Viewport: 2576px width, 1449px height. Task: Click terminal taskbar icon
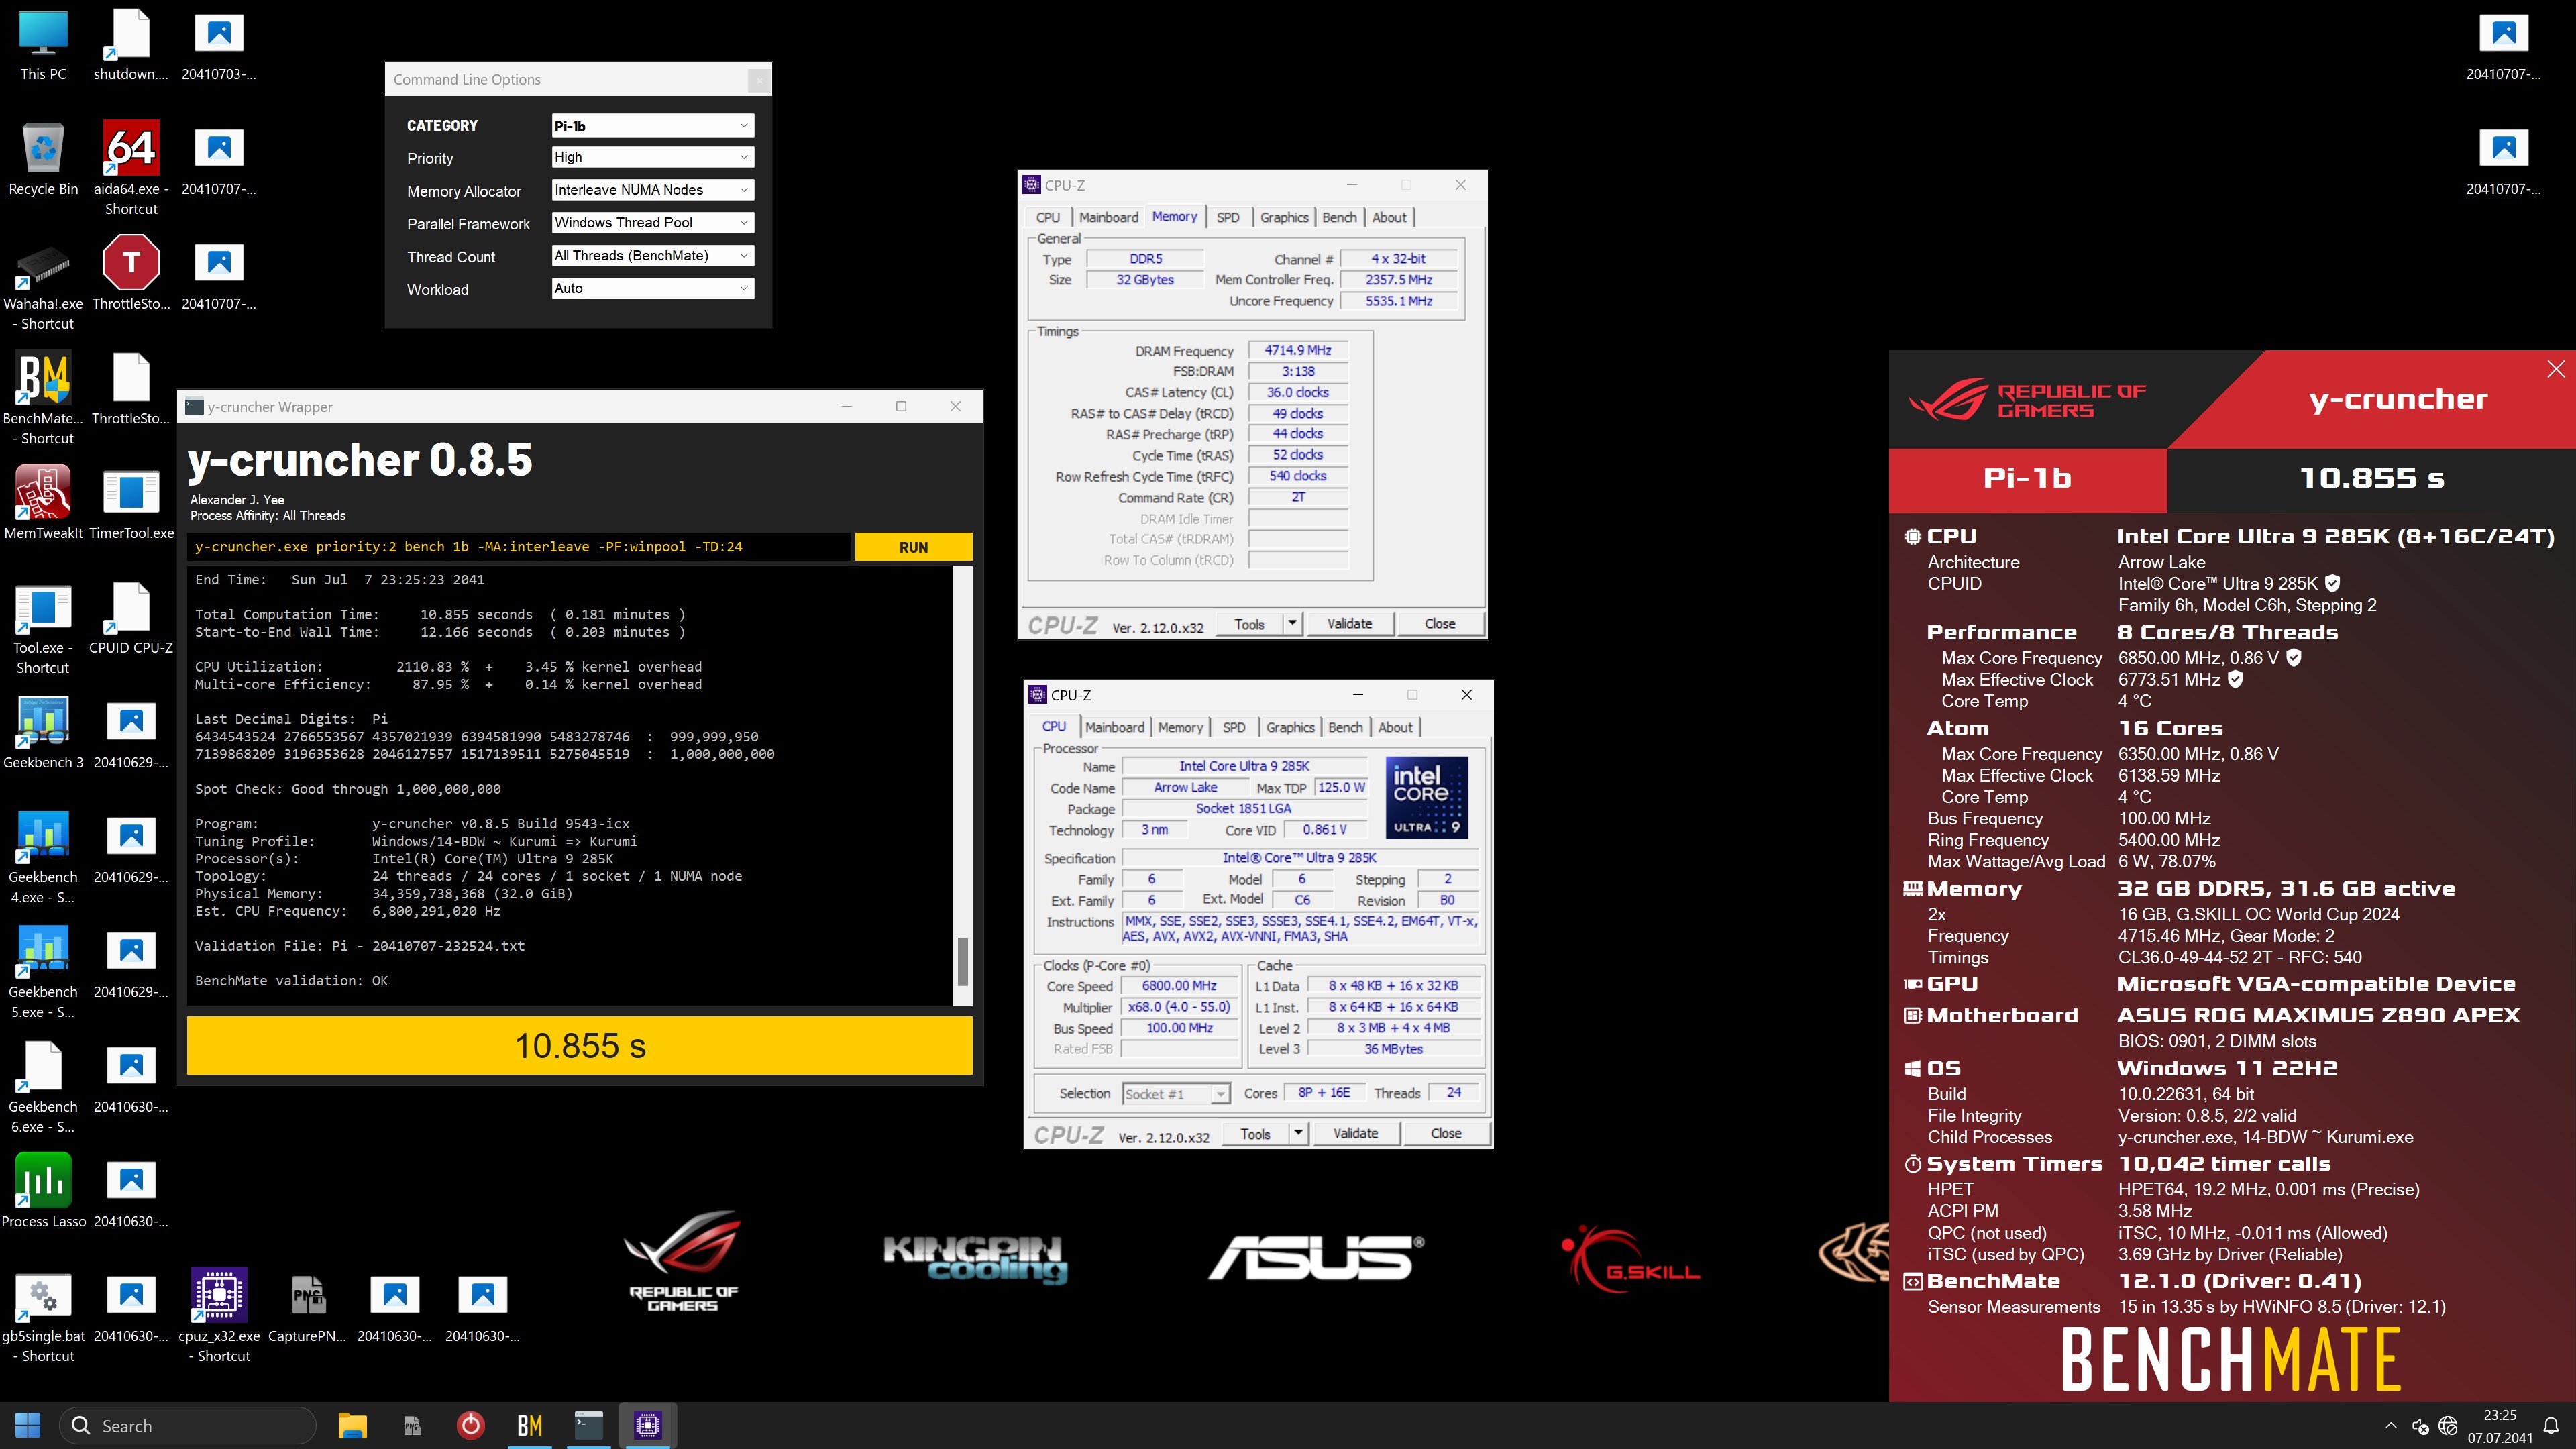click(588, 1425)
